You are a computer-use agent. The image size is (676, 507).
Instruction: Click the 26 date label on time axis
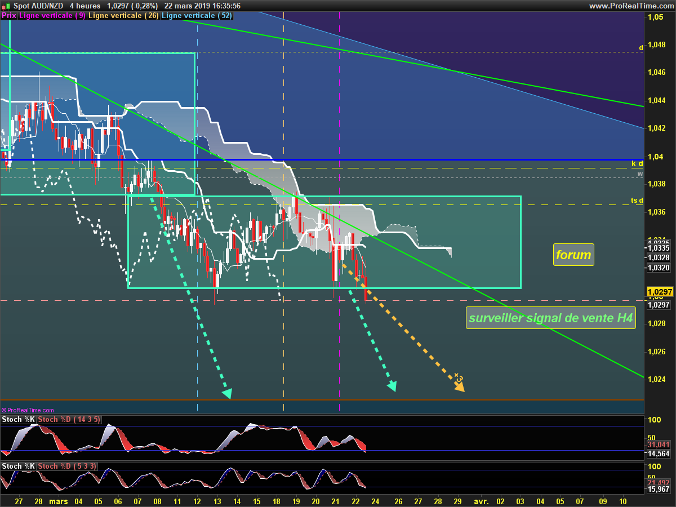(x=398, y=500)
